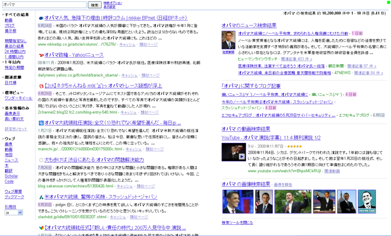The image size is (391, 236).
Task: Click 検索ツールを閉じる link
Action: pos(237,223)
